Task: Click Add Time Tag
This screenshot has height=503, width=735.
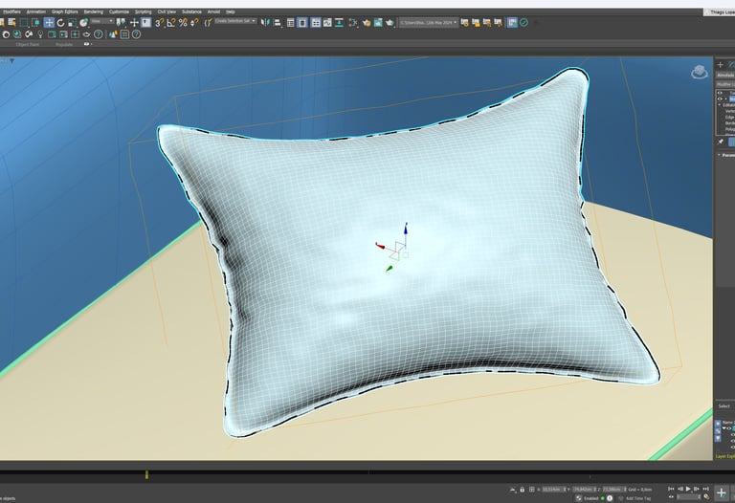Action: (638, 498)
